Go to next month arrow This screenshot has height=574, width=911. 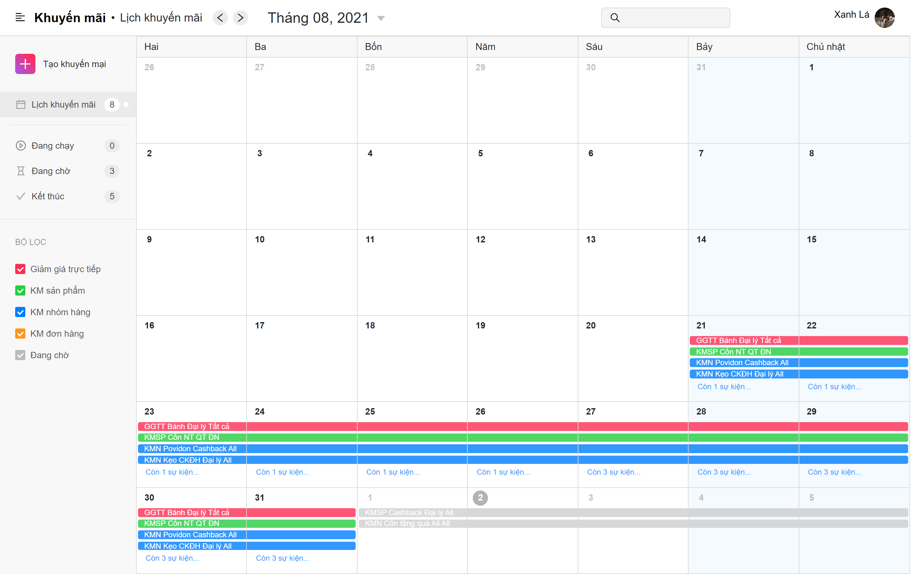(x=240, y=17)
